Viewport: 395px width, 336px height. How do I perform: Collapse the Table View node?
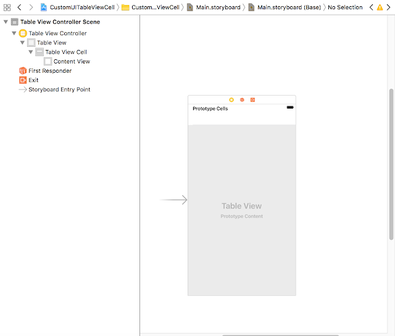[22, 43]
